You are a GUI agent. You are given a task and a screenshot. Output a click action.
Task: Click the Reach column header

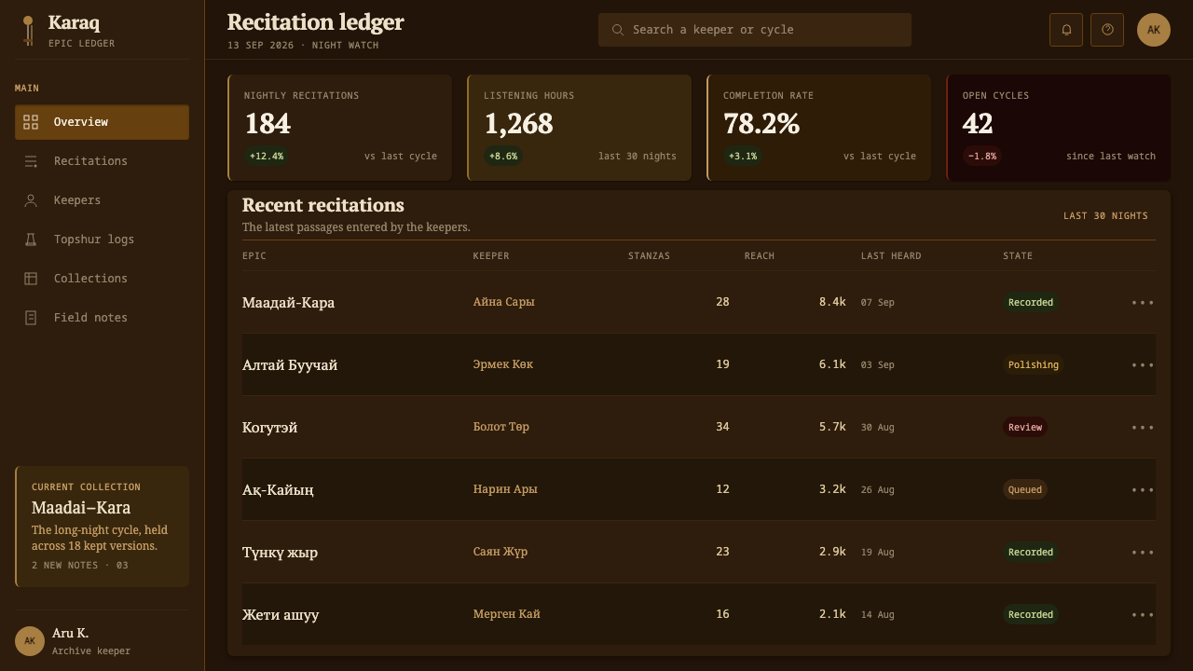coord(759,256)
